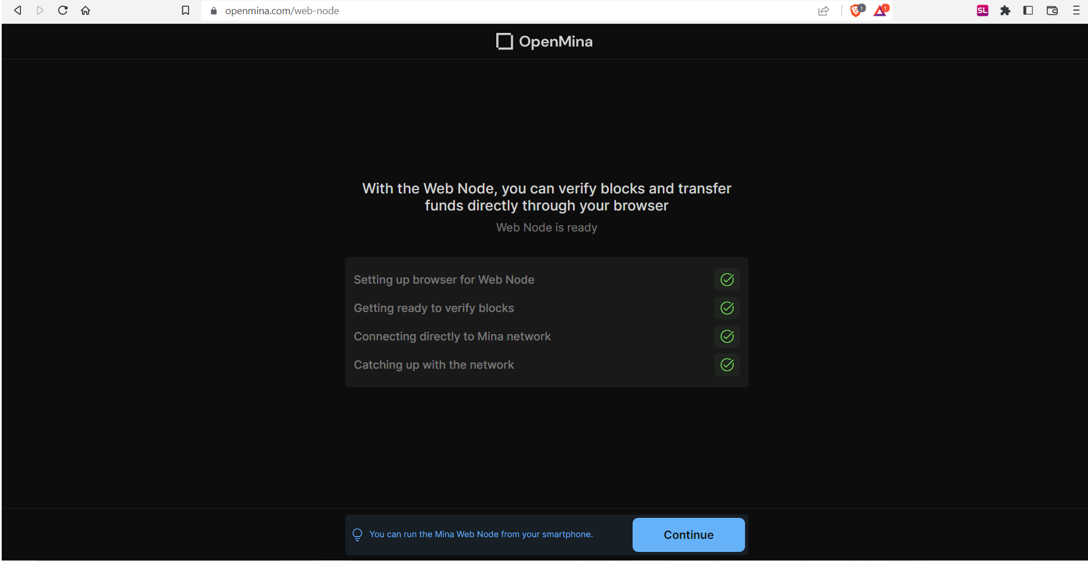Open the Extensions puzzle piece menu
Image resolution: width=1088 pixels, height=561 pixels.
[1005, 10]
